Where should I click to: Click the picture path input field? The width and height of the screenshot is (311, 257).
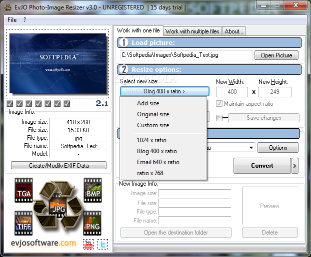pos(186,55)
